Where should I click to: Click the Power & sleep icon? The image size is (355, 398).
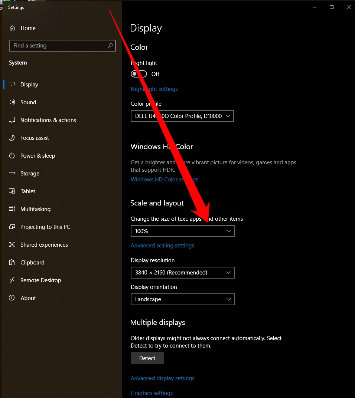(12, 155)
